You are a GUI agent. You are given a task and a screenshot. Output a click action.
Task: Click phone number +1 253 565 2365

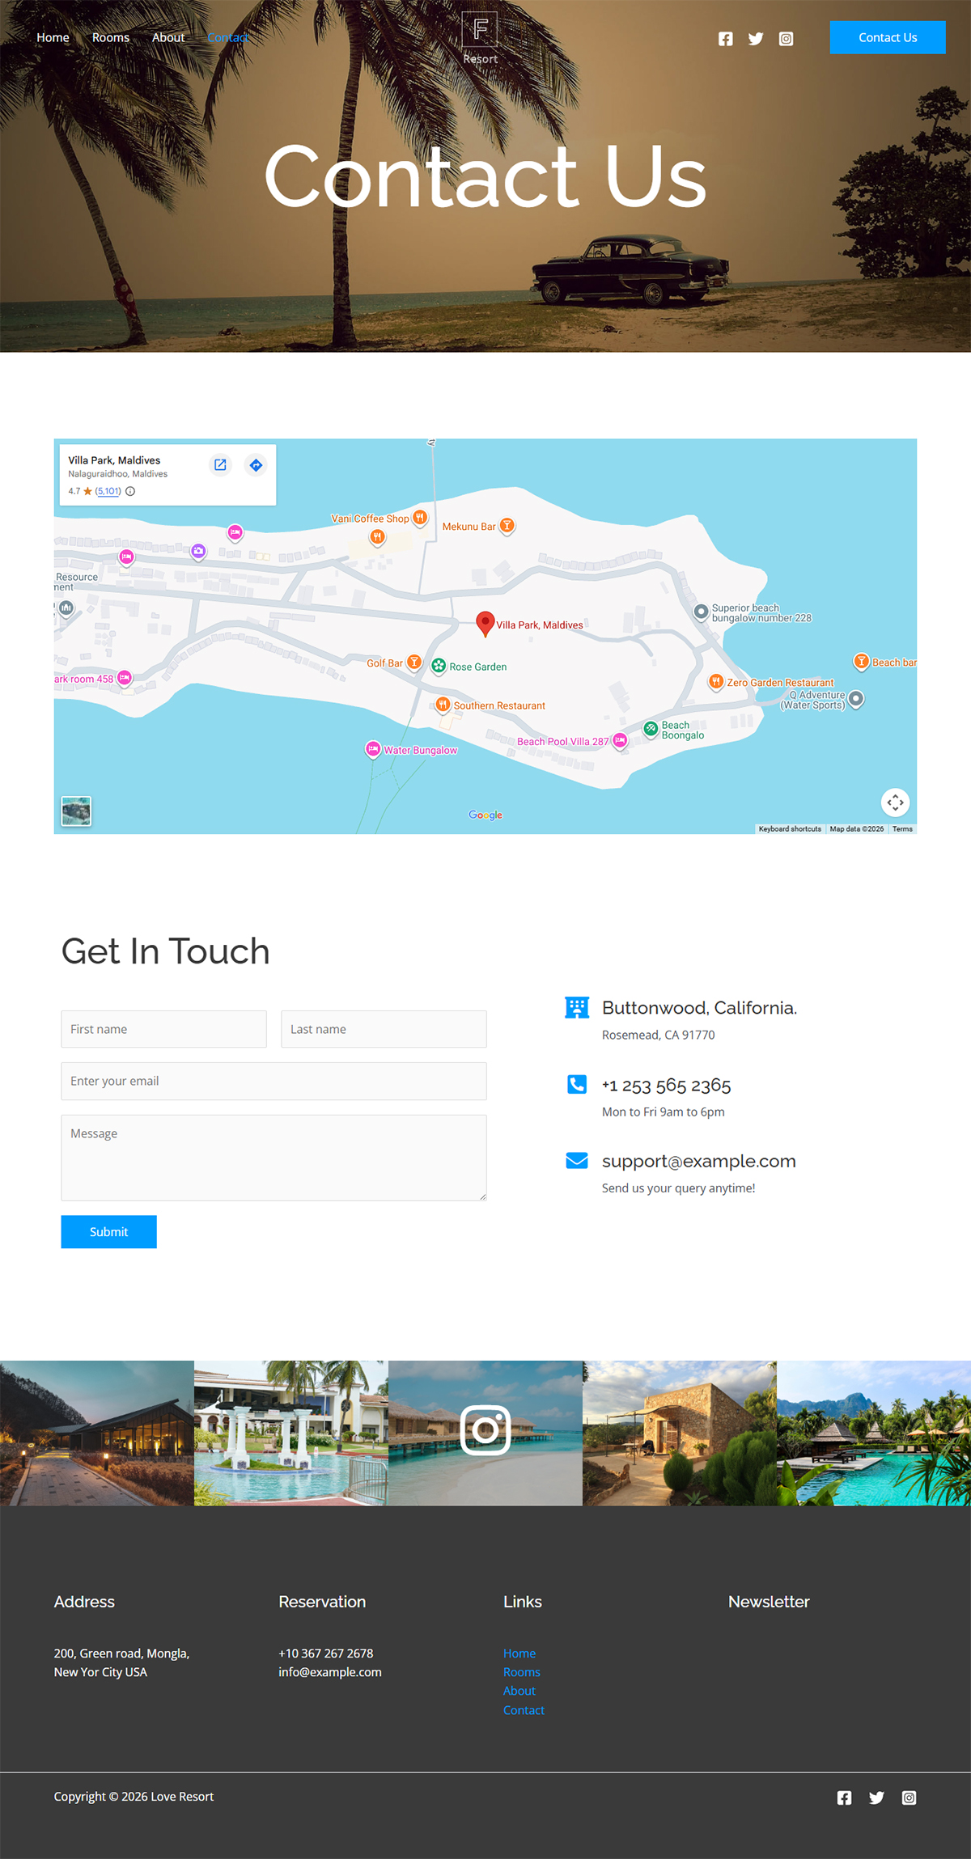667,1085
